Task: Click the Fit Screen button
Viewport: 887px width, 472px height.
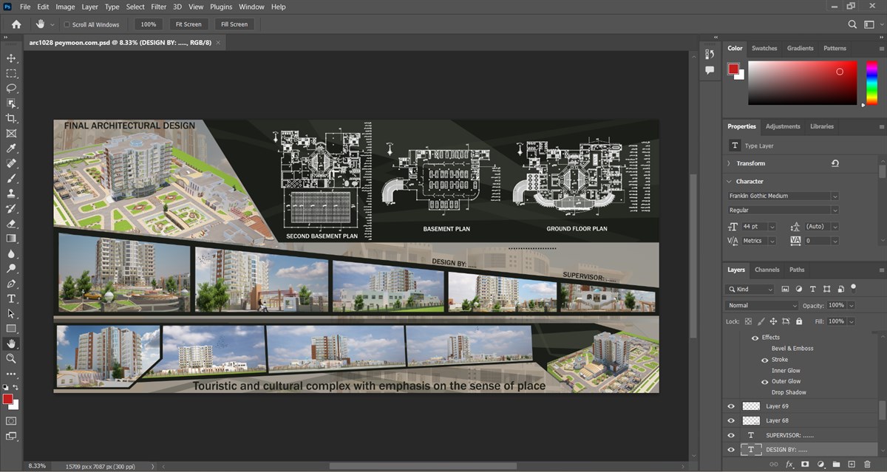Action: [x=189, y=24]
